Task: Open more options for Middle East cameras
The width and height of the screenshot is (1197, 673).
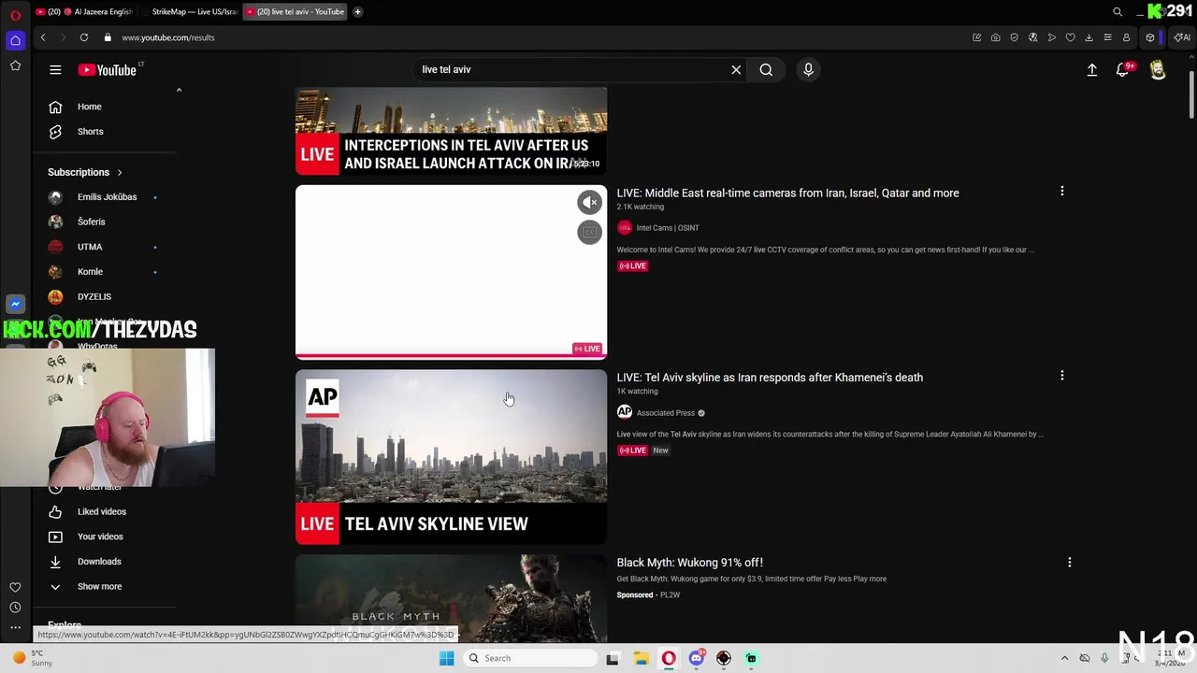Action: pyautogui.click(x=1061, y=191)
